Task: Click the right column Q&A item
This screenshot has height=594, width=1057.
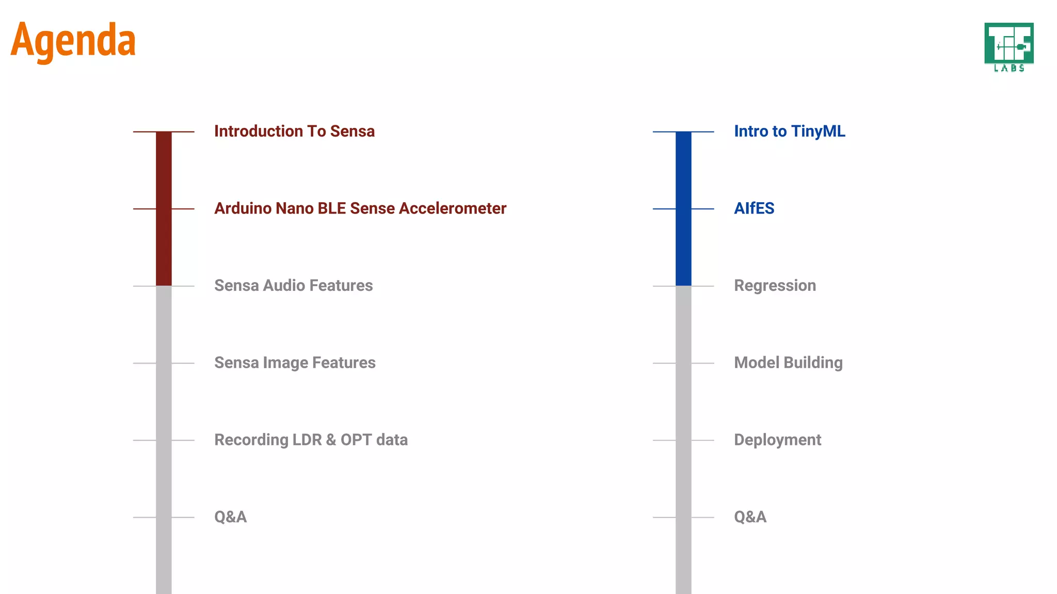Action: pyautogui.click(x=750, y=517)
